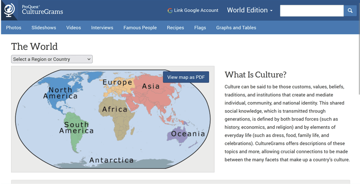The height and width of the screenshot is (184, 360).
Task: Select the Interviews menu item
Action: (102, 28)
